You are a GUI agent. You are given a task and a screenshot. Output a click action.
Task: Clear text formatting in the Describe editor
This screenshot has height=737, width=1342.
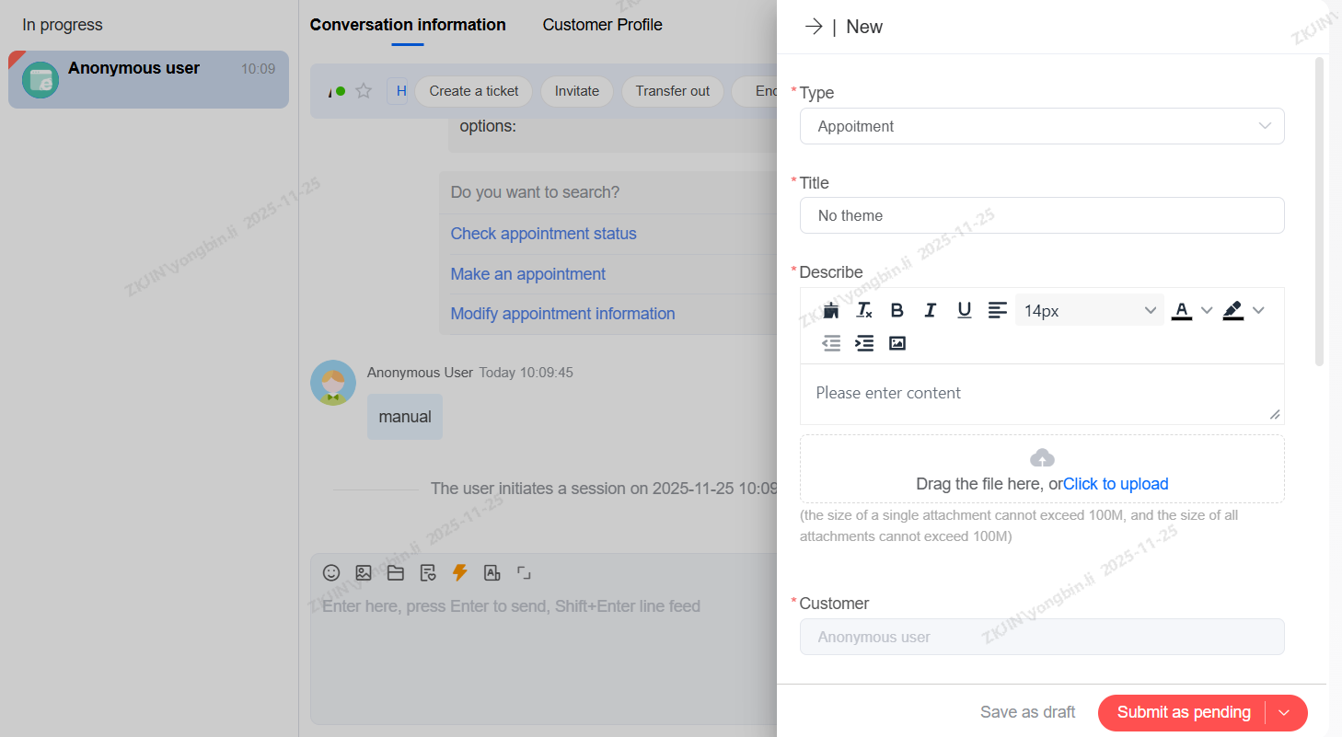point(863,311)
